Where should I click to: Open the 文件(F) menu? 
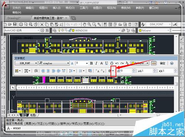click(x=16, y=8)
